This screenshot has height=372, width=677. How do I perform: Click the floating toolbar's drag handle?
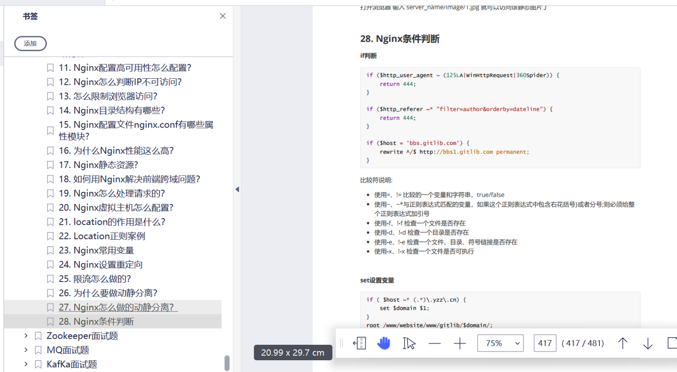coord(342,343)
